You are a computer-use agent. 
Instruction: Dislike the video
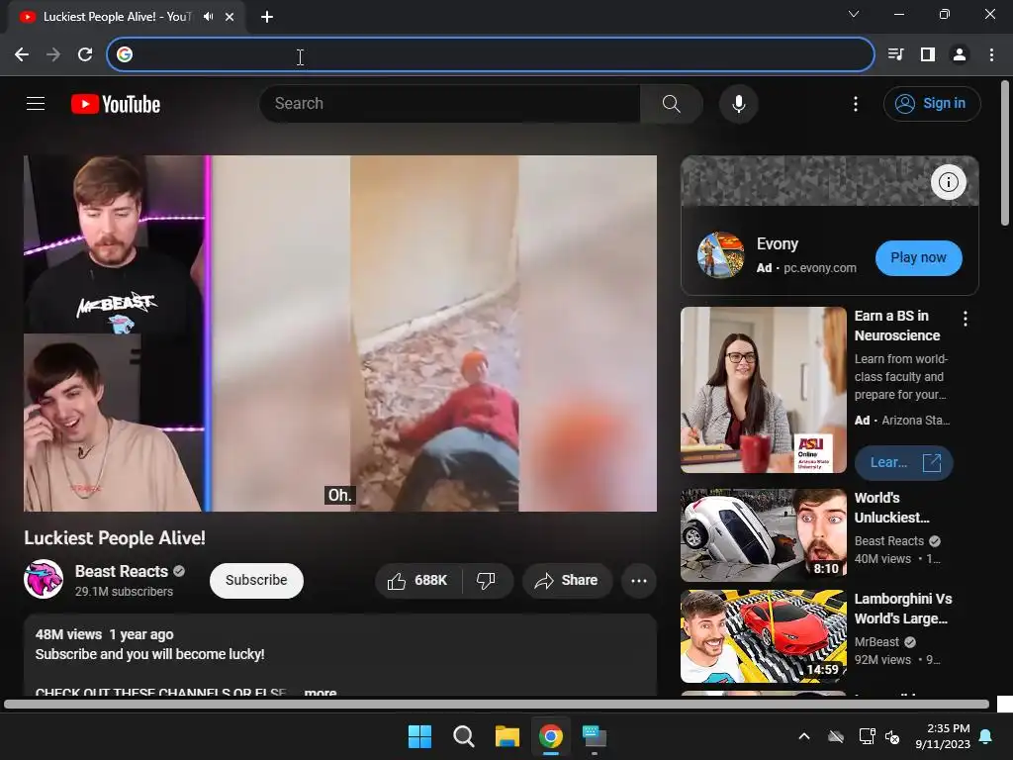(x=486, y=580)
